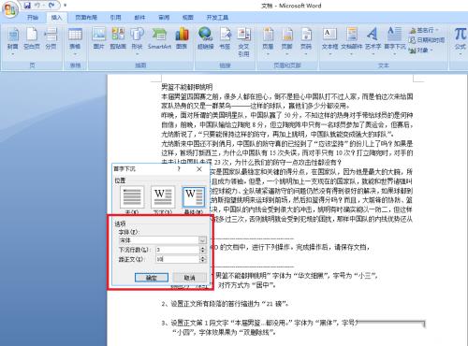Click the Drop Cap (首字下沉) ribbon button
Image resolution: width=468 pixels, height=346 pixels.
(394, 41)
